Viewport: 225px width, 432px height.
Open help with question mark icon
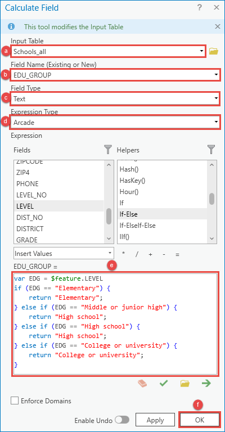click(200, 8)
